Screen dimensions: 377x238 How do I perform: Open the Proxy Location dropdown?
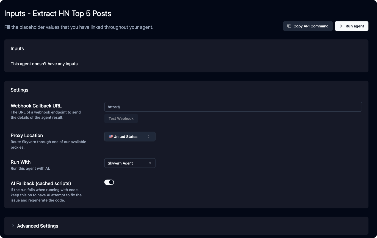click(130, 137)
